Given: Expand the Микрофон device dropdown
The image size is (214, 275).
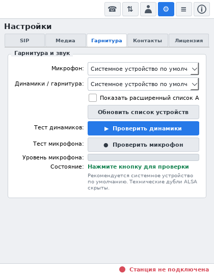Looking at the screenshot, I should [x=143, y=69].
